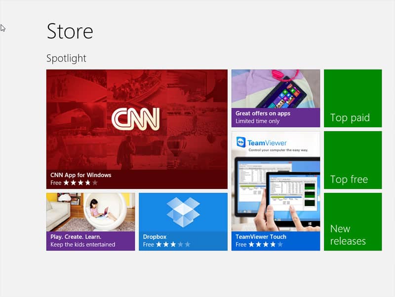This screenshot has width=395, height=297.
Task: Open the TeamViewer Touch app tile
Action: [276, 191]
